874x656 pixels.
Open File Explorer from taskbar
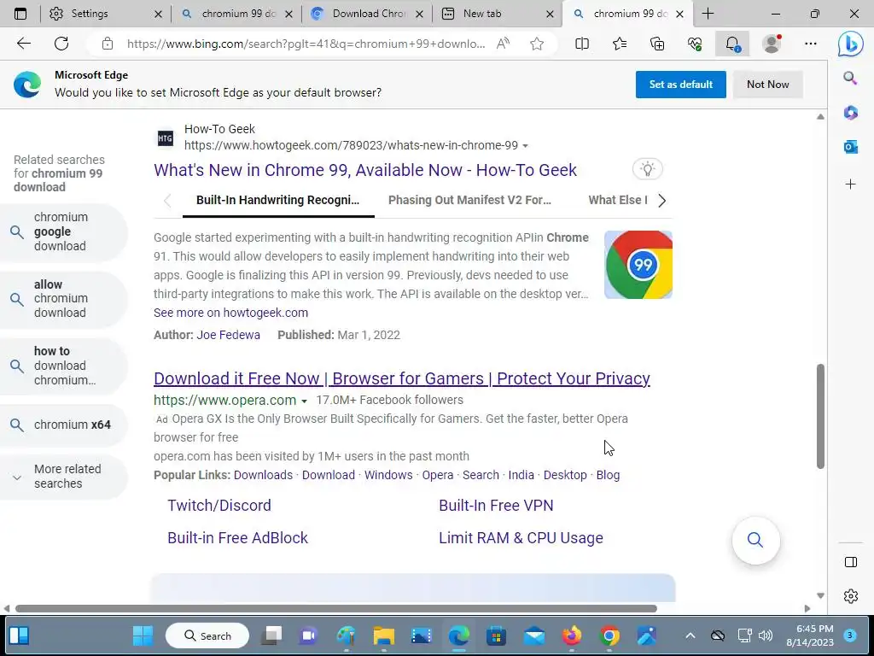coord(383,635)
